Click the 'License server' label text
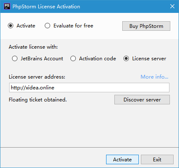 149,59
